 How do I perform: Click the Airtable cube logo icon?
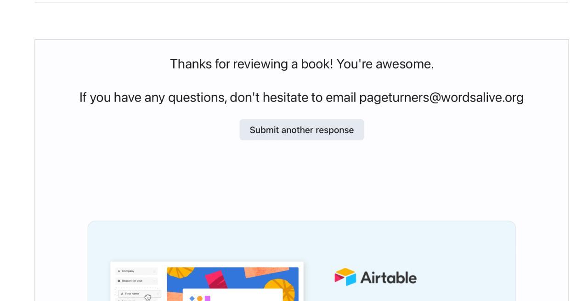point(345,277)
